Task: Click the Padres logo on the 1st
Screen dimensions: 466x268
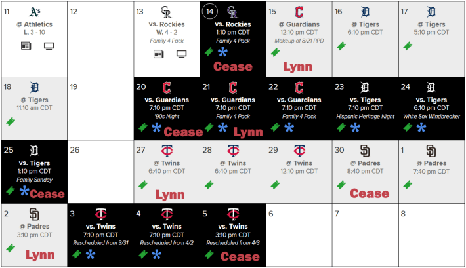Action: [431, 151]
